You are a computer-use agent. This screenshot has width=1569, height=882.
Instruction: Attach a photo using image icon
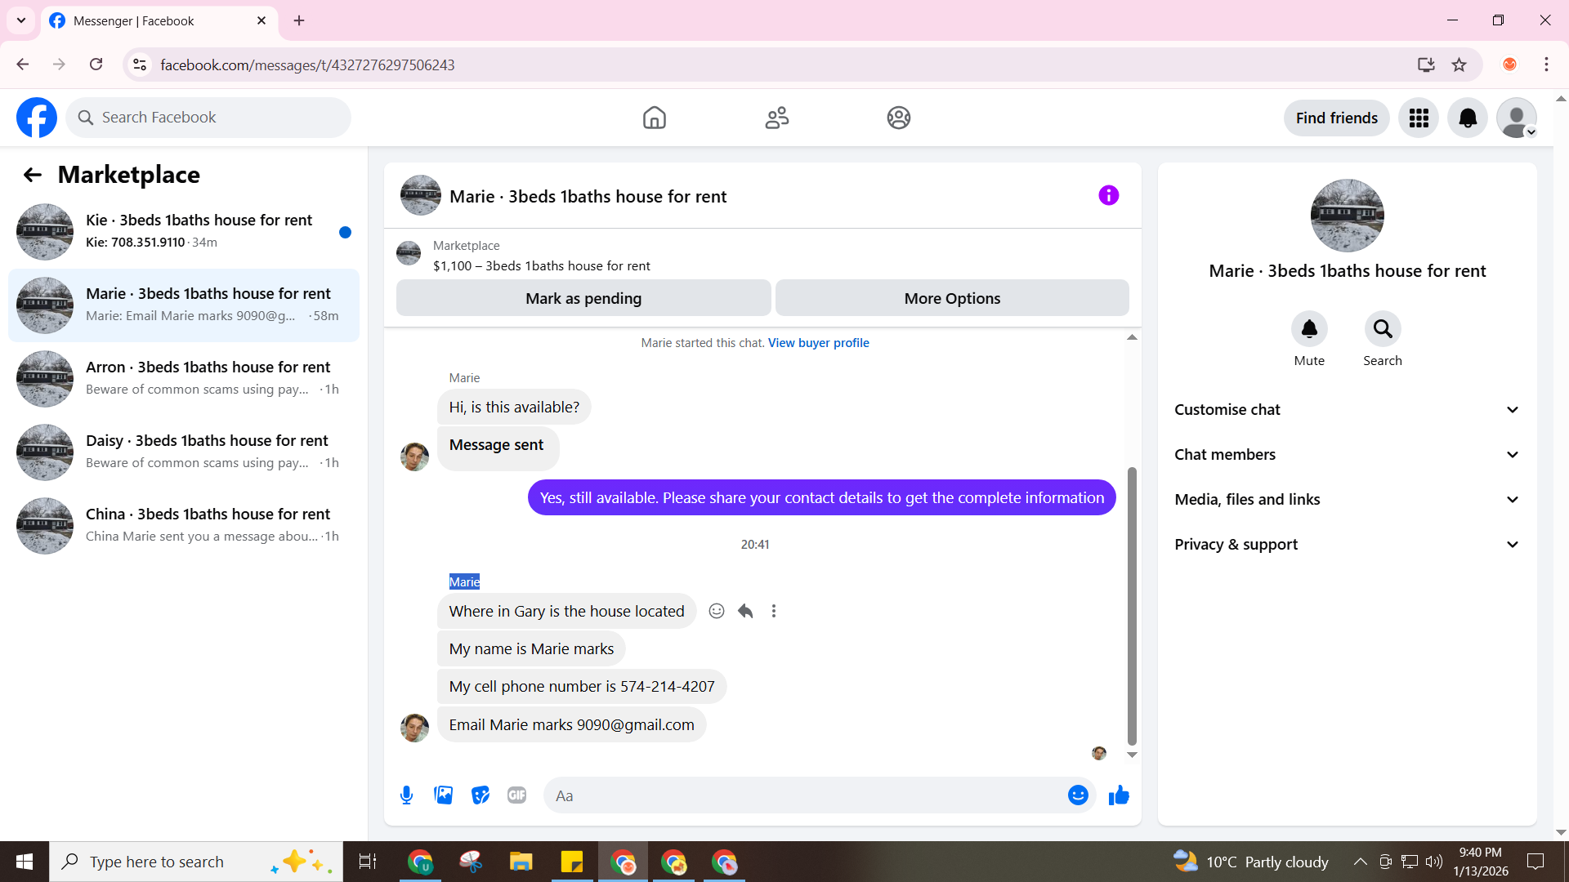[443, 795]
